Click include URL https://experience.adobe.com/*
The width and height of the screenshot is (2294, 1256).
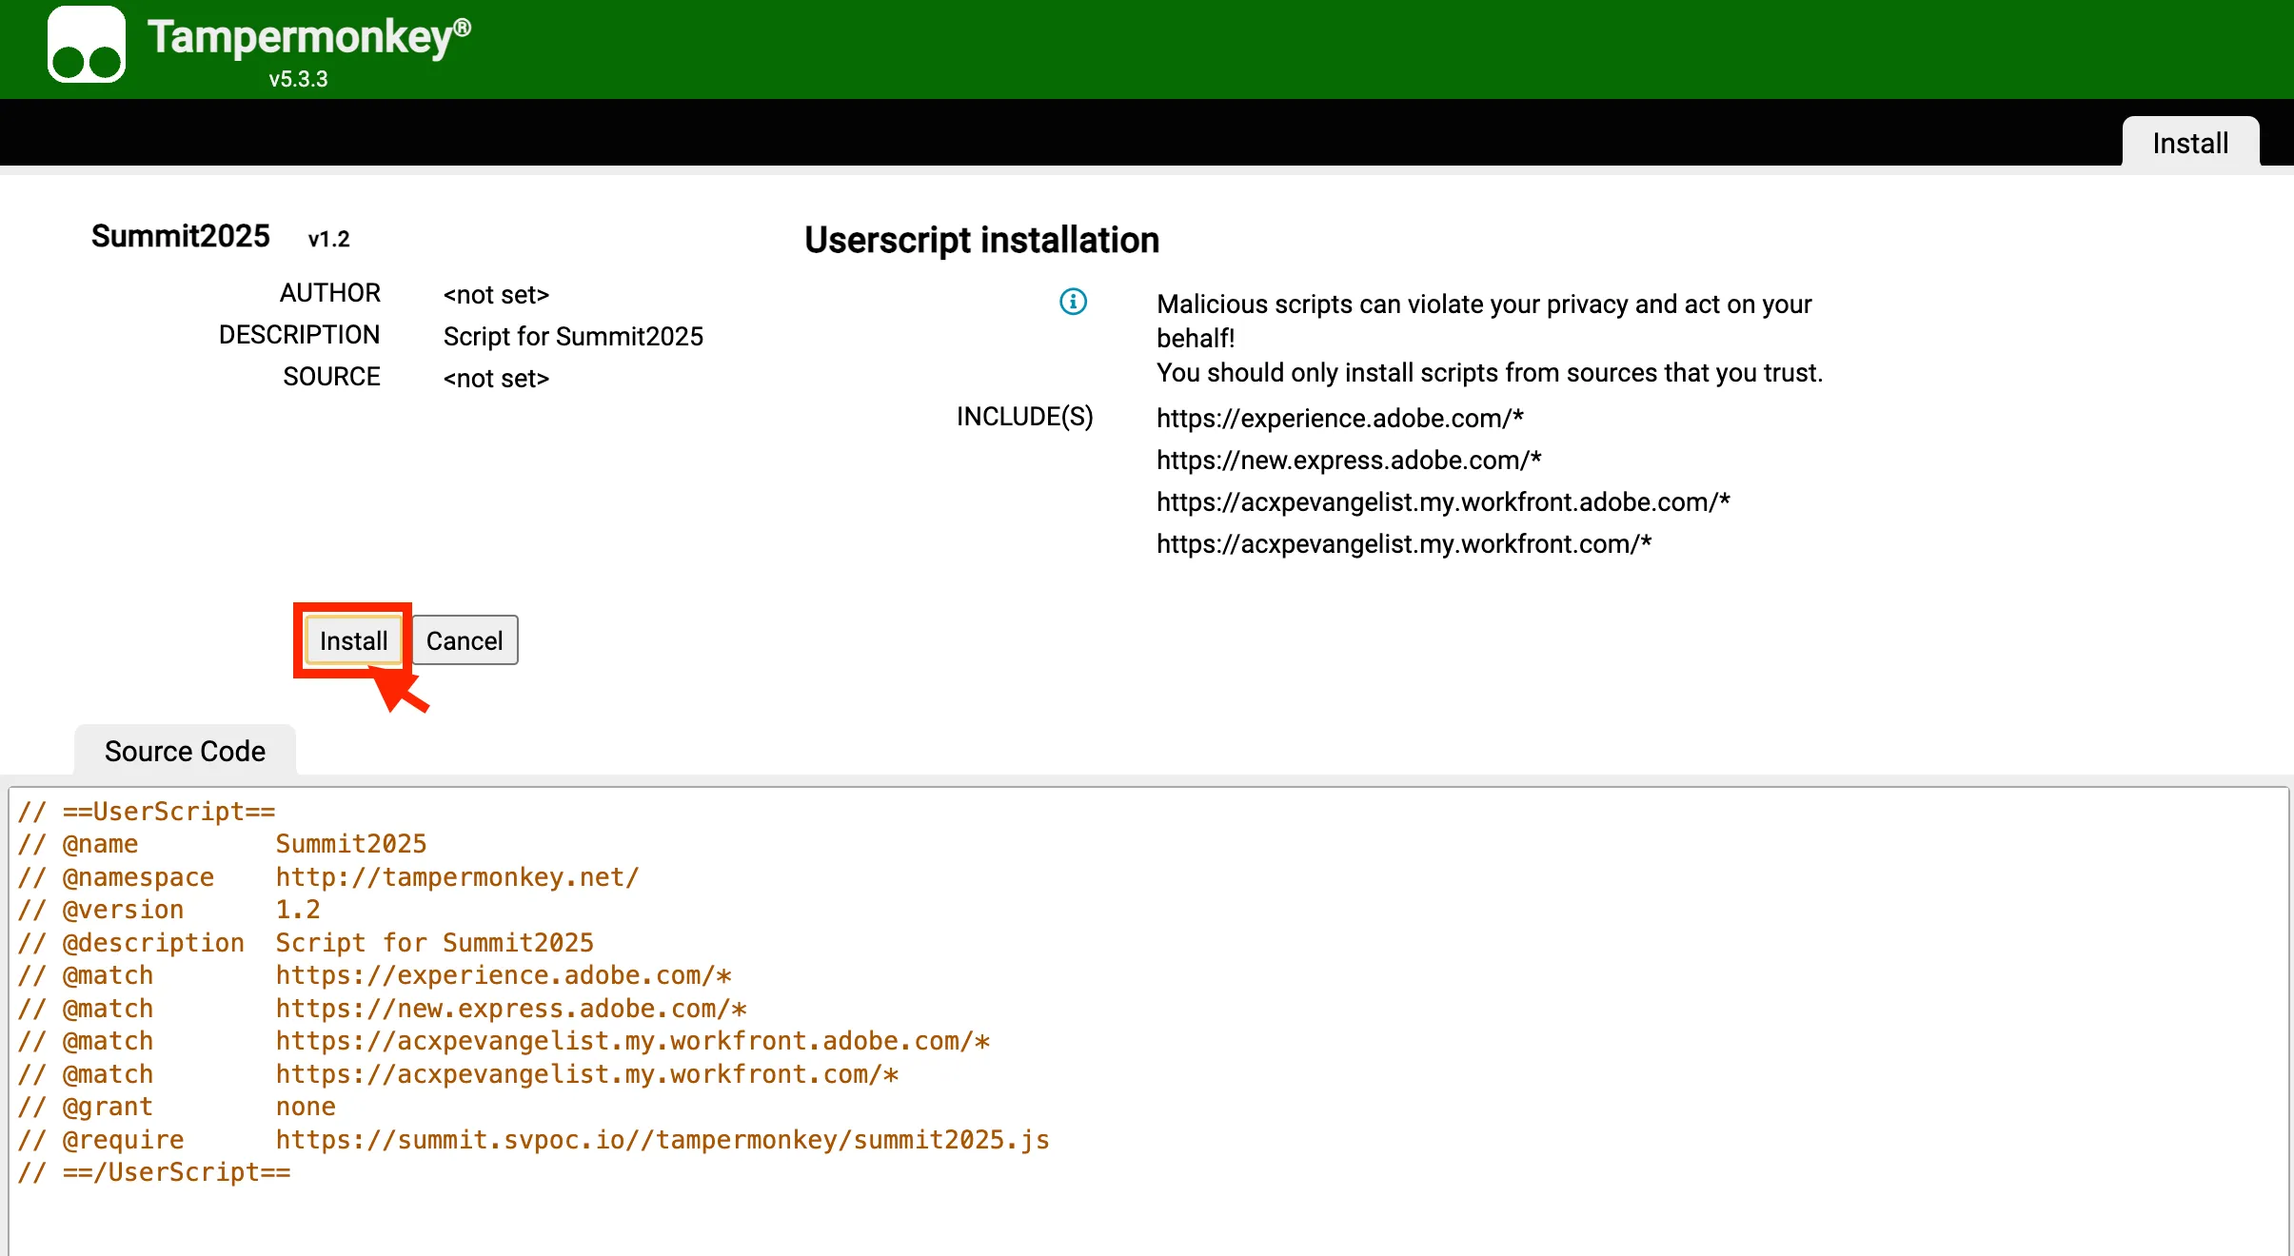(x=1339, y=419)
